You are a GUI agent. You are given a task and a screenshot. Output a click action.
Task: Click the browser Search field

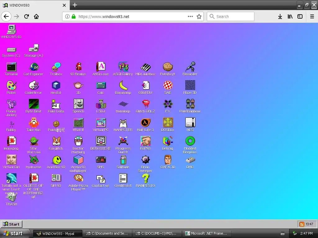pyautogui.click(x=230, y=16)
